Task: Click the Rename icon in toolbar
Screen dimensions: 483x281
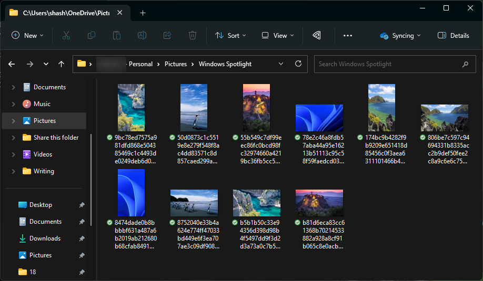Action: tap(142, 35)
